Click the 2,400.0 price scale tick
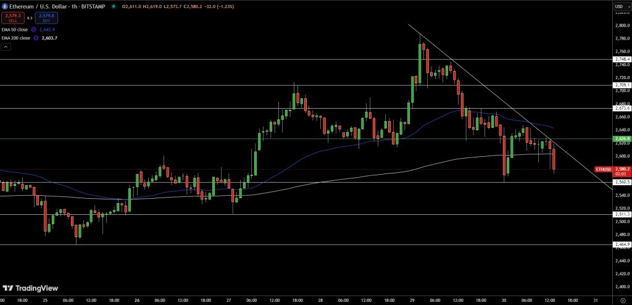The image size is (632, 305). 621,286
